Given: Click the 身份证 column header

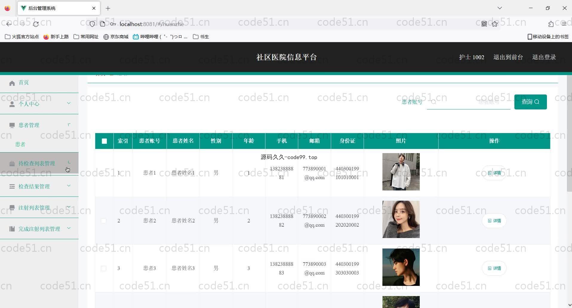Looking at the screenshot, I should click(347, 141).
